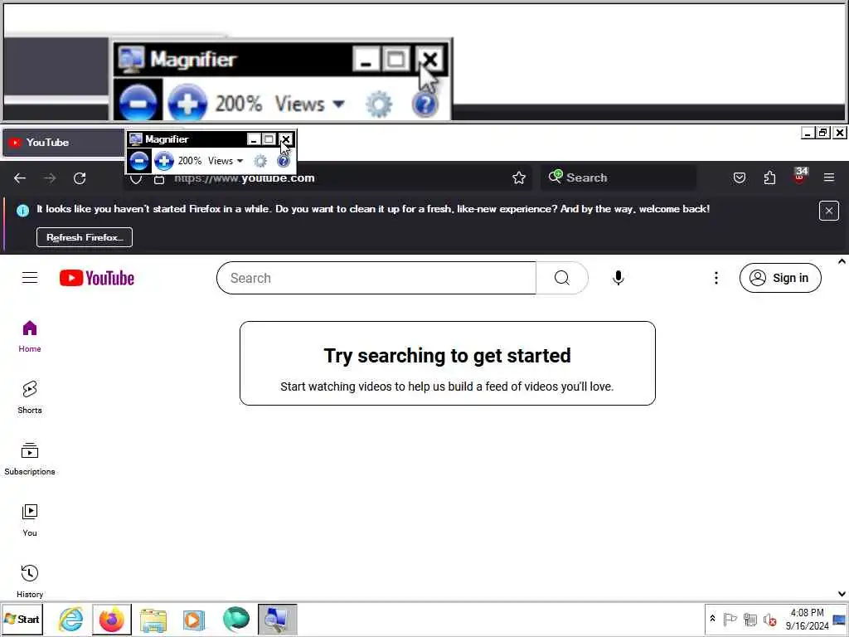Click Magnifier zoom in plus button
Image resolution: width=849 pixels, height=637 pixels.
coord(164,161)
